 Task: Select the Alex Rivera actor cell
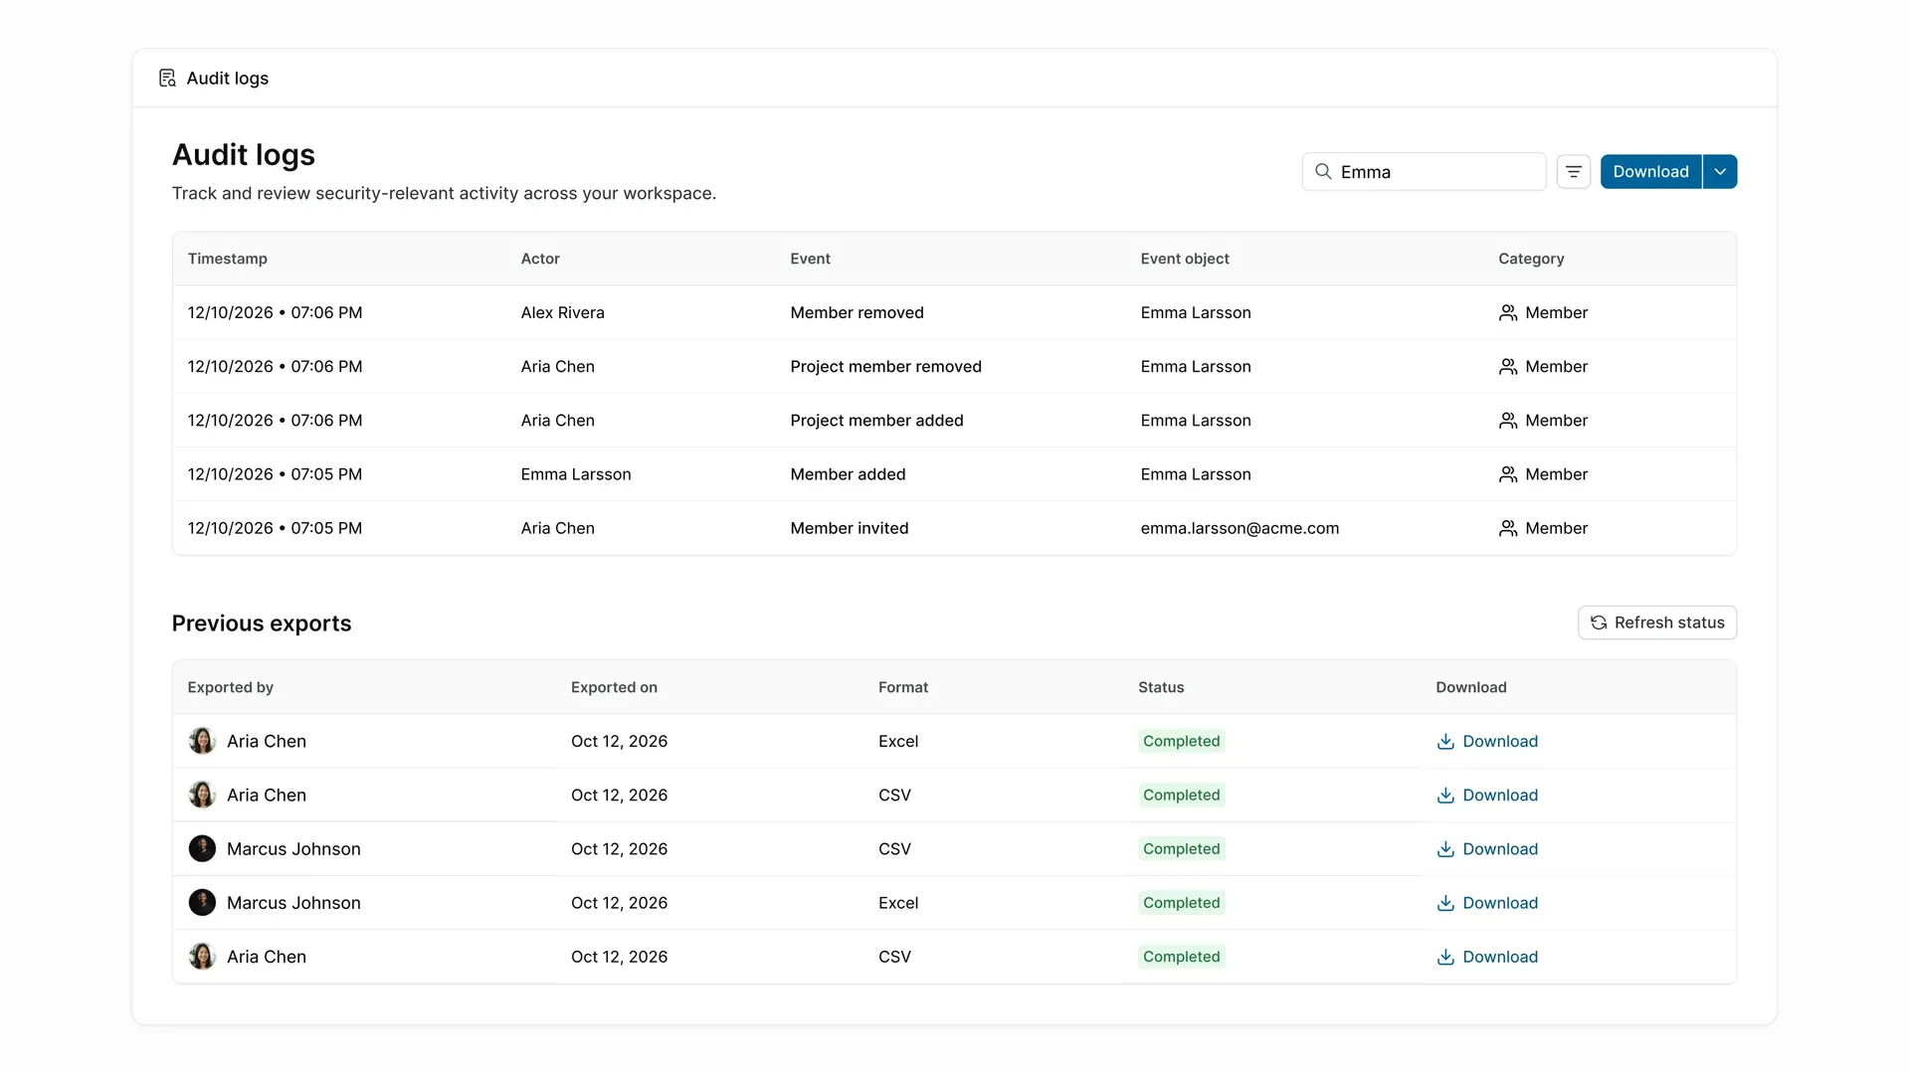[x=562, y=312]
